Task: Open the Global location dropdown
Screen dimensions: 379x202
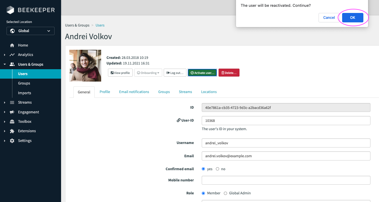Action: pyautogui.click(x=30, y=31)
